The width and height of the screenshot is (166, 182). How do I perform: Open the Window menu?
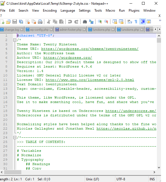(149, 11)
